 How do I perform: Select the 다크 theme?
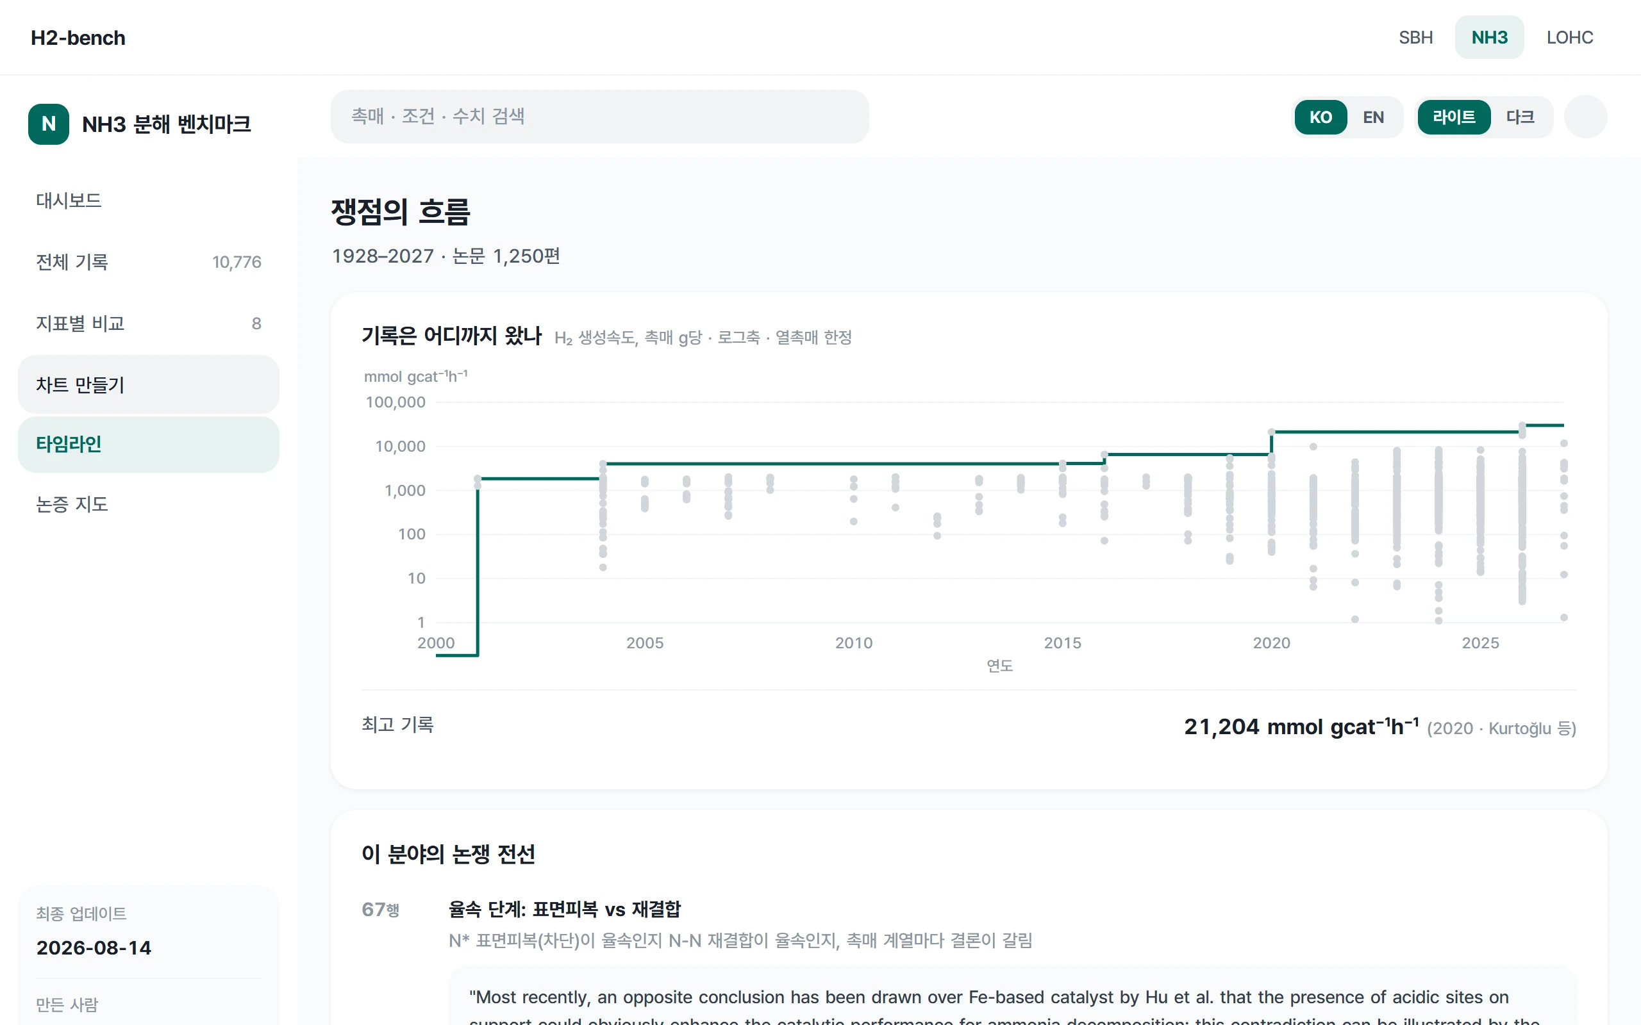click(1520, 117)
